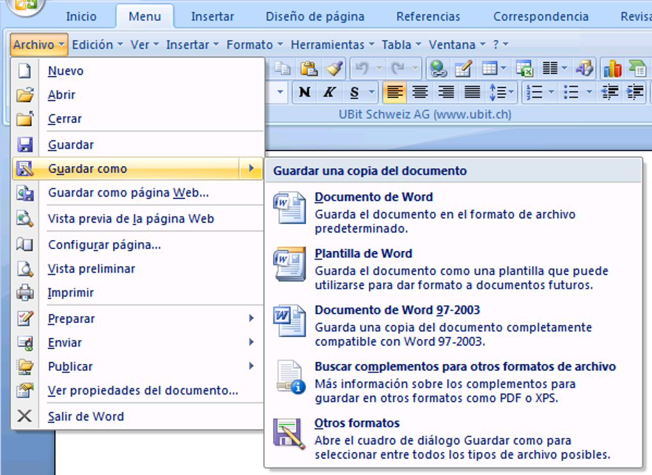The width and height of the screenshot is (652, 475).
Task: Open the bulleted list style dropdown arrow
Action: point(589,92)
